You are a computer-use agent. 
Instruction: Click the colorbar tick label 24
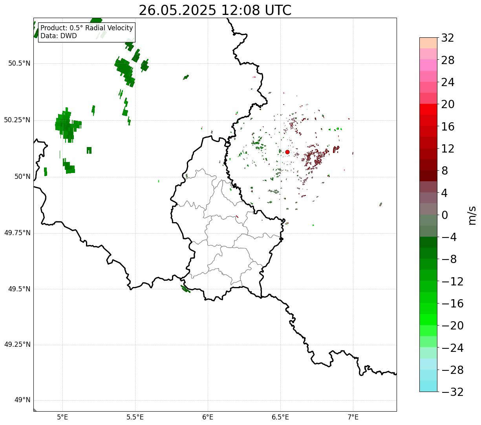coord(448,83)
